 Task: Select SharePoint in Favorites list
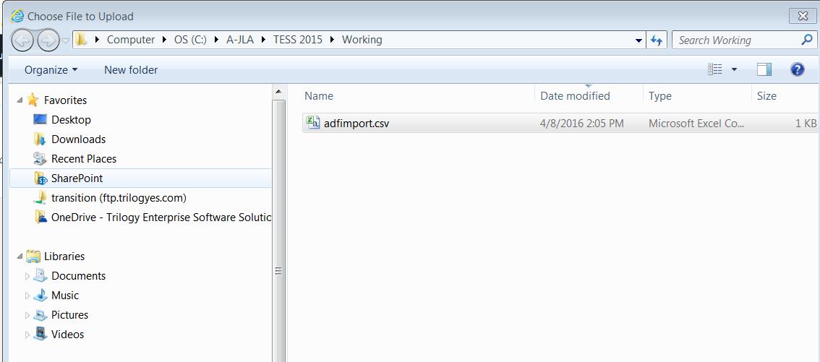click(77, 178)
